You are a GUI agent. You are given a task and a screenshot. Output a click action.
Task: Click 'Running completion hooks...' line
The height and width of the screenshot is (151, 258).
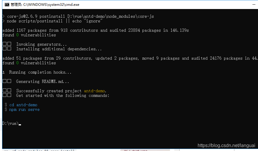(x=40, y=72)
